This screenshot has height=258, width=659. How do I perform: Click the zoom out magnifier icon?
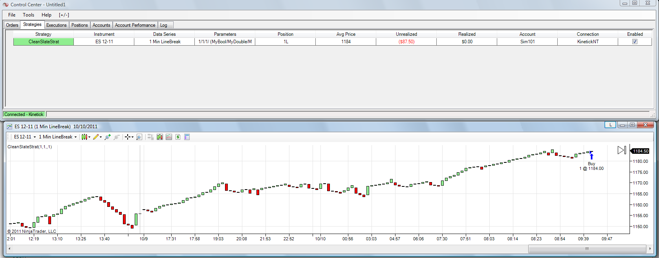[116, 137]
